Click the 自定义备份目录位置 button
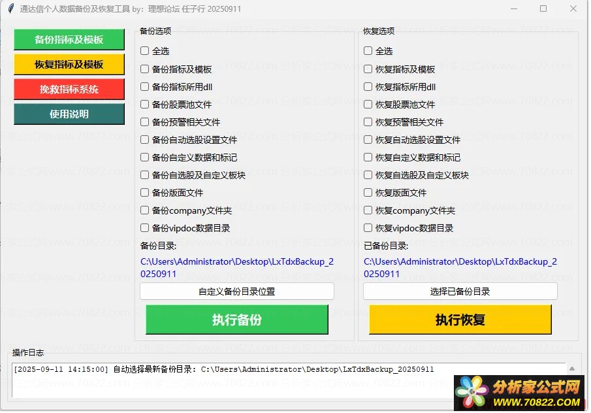This screenshot has width=591, height=413. coord(237,291)
